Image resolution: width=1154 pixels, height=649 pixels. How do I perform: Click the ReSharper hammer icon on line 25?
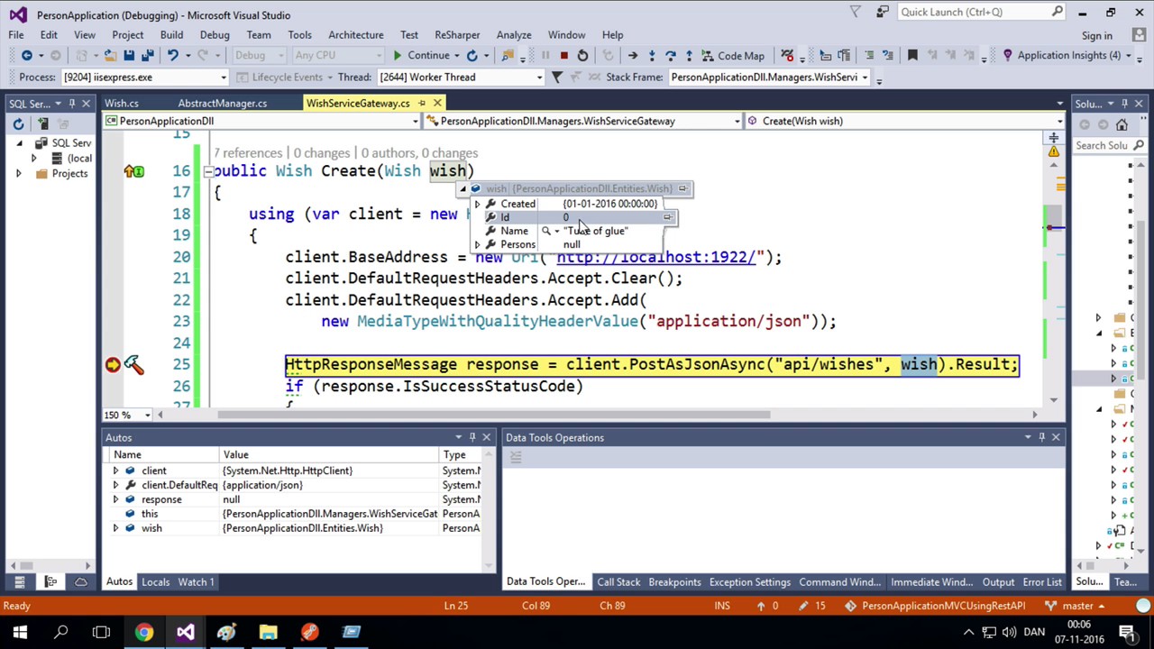(x=133, y=364)
